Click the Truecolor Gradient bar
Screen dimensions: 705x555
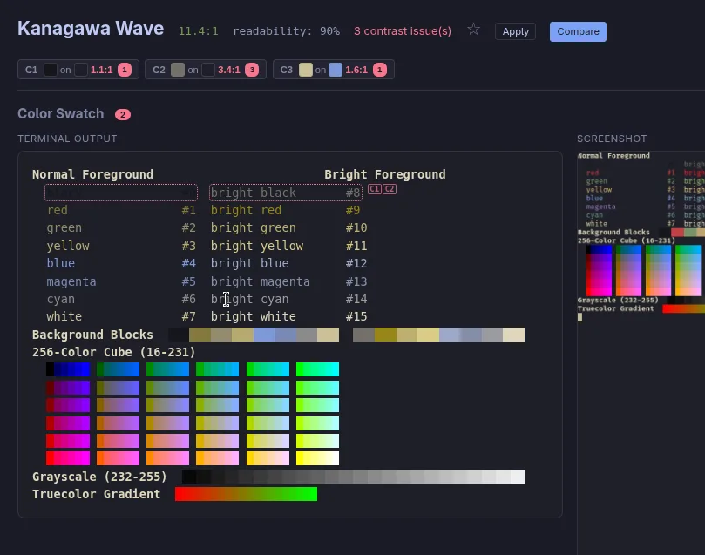(x=246, y=494)
